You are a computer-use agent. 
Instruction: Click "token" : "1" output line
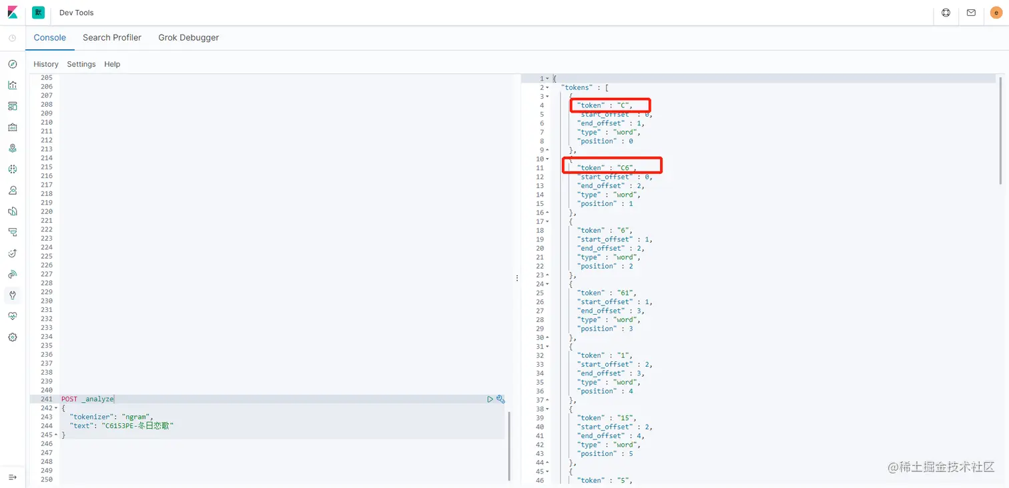tap(605, 355)
